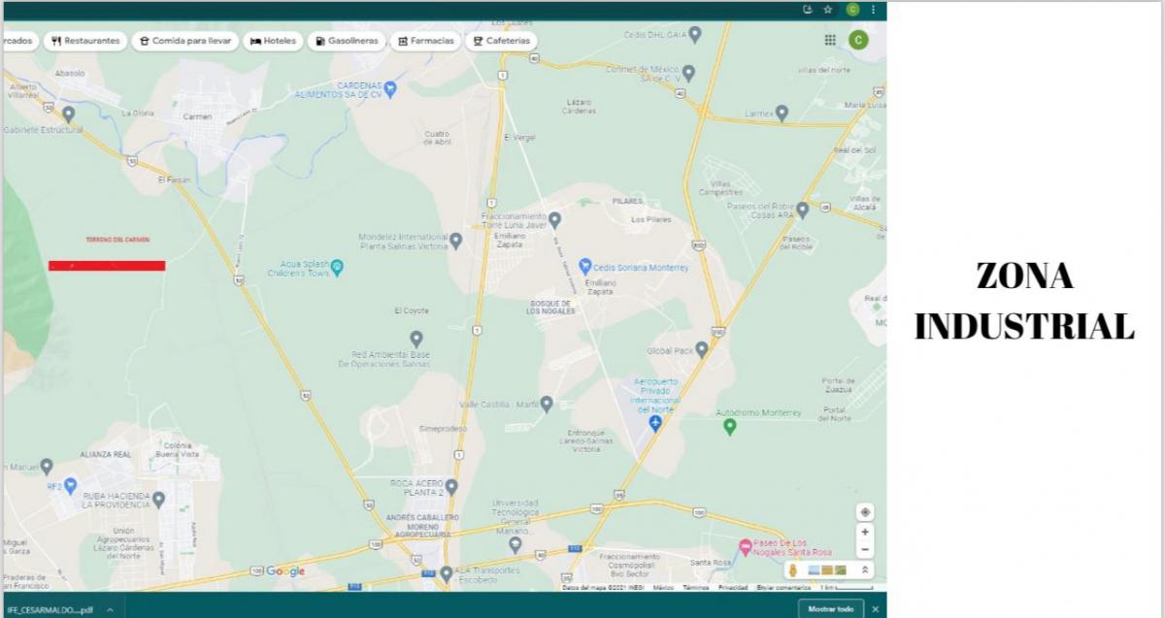Image resolution: width=1165 pixels, height=618 pixels.
Task: Click the Cuatro de Abril map label
Action: (438, 138)
